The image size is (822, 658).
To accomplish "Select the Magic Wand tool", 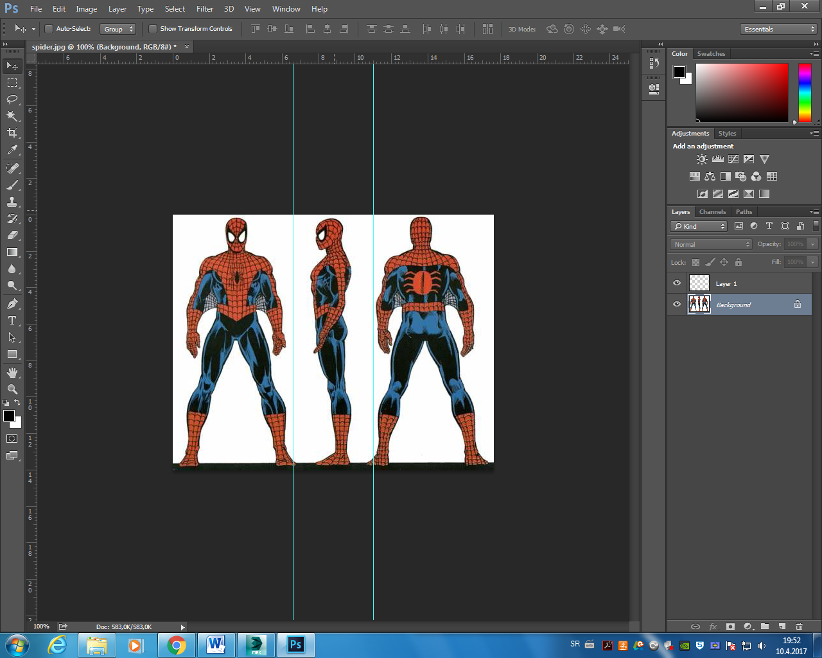I will click(x=12, y=116).
